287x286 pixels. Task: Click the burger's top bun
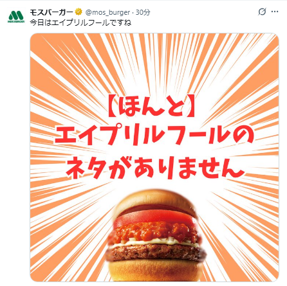click(x=154, y=199)
